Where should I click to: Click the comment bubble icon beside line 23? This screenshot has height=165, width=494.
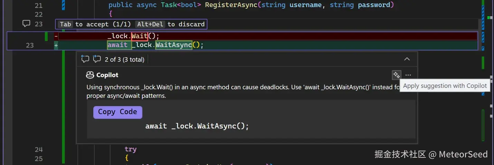(x=26, y=23)
